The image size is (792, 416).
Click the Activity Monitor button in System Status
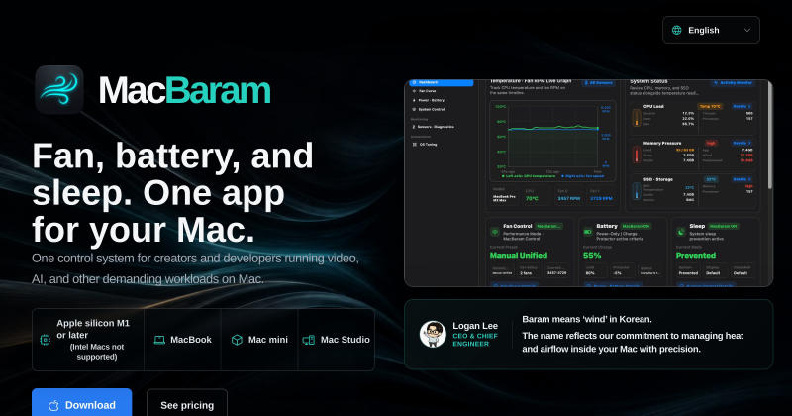734,83
